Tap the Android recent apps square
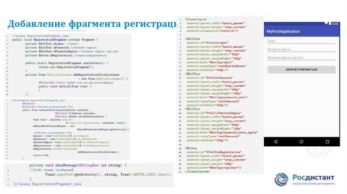 pos(327,142)
